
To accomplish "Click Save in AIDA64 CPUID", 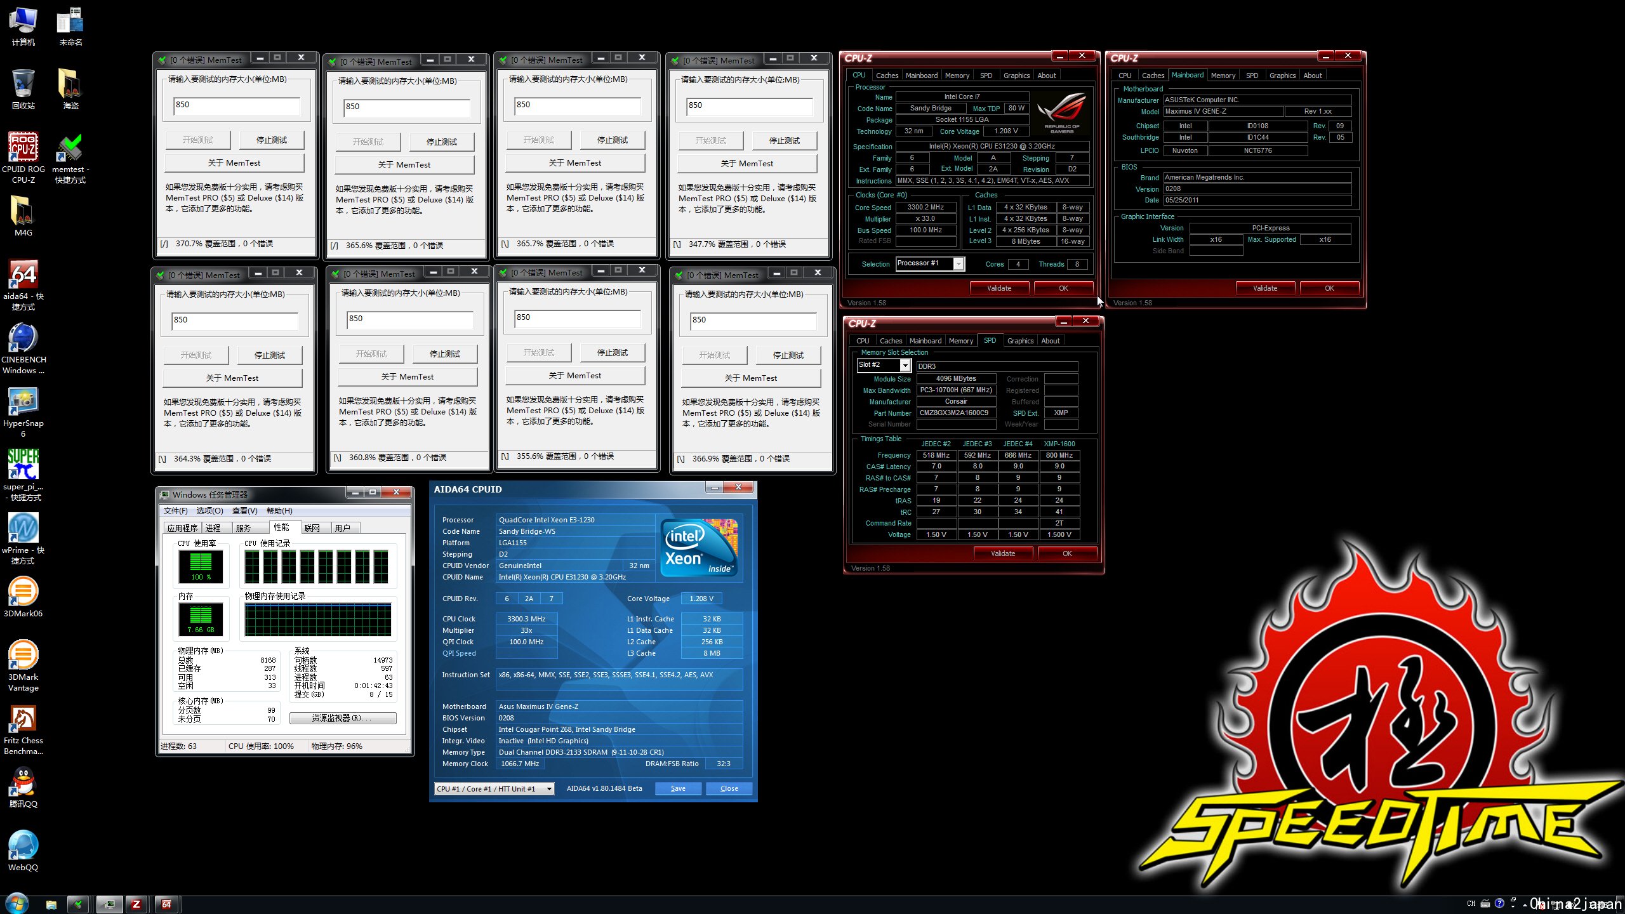I will click(678, 789).
